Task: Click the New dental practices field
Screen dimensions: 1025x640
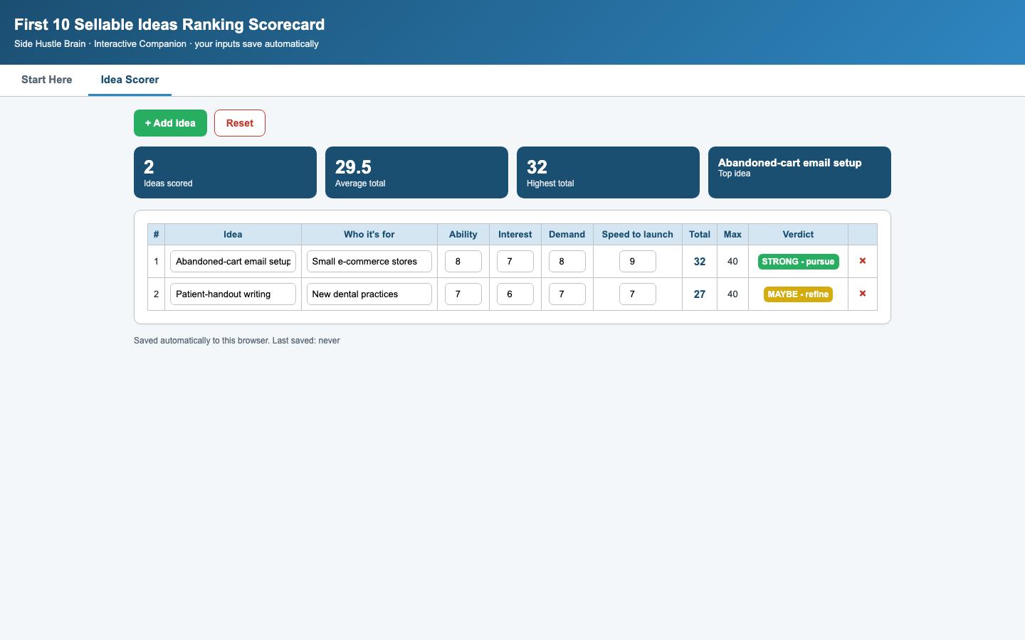Action: [369, 294]
